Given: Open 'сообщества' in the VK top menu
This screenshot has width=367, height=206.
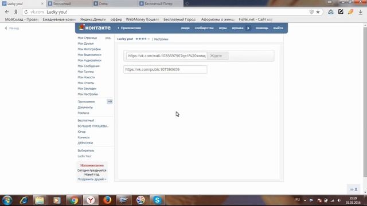Looking at the screenshot, I should coord(204,28).
